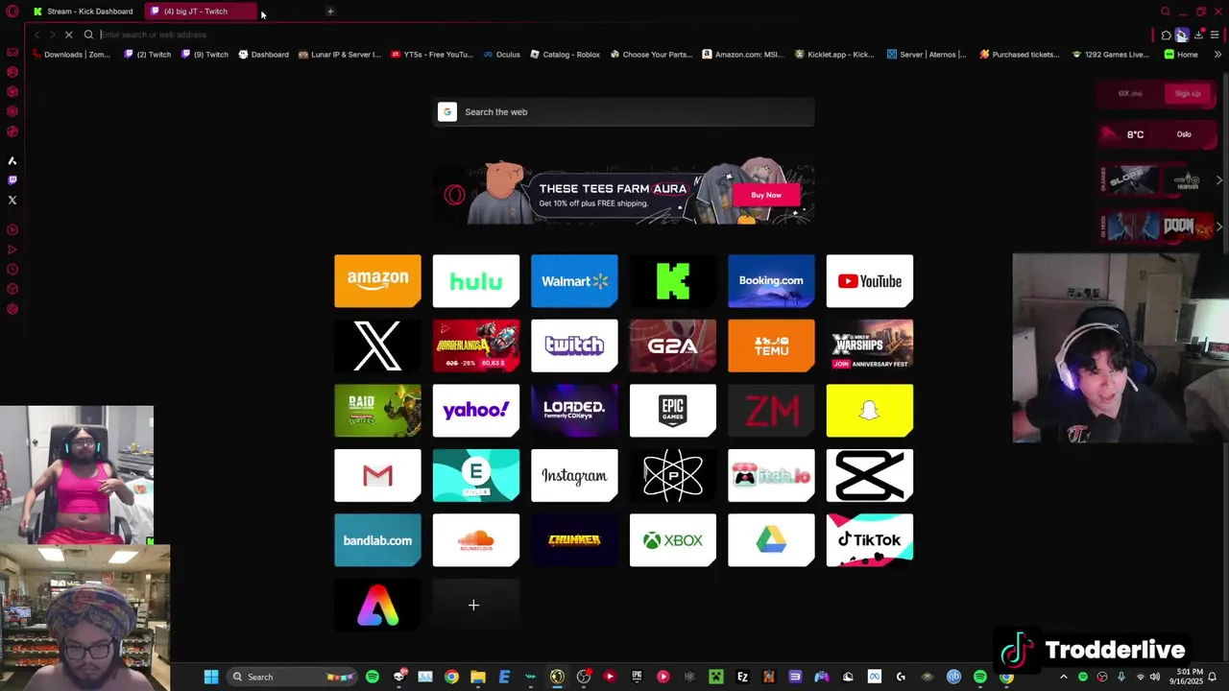Open the Instagram speed dial tile
1229x691 pixels.
[x=574, y=475]
